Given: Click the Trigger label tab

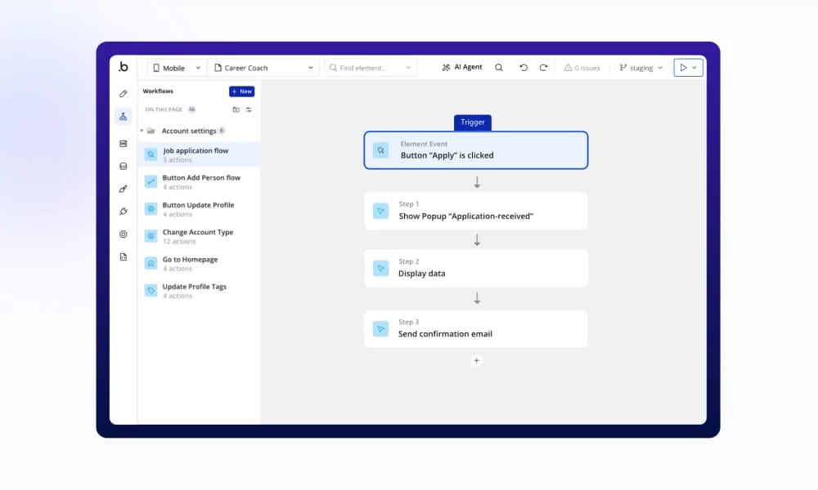Looking at the screenshot, I should [473, 122].
